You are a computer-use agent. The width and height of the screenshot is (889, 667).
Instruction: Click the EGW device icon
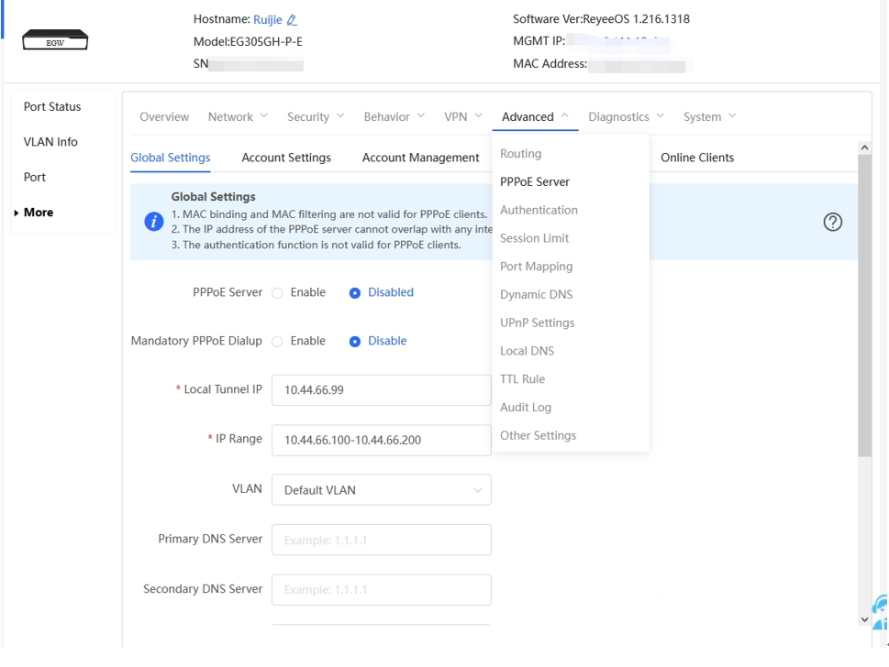tap(55, 40)
